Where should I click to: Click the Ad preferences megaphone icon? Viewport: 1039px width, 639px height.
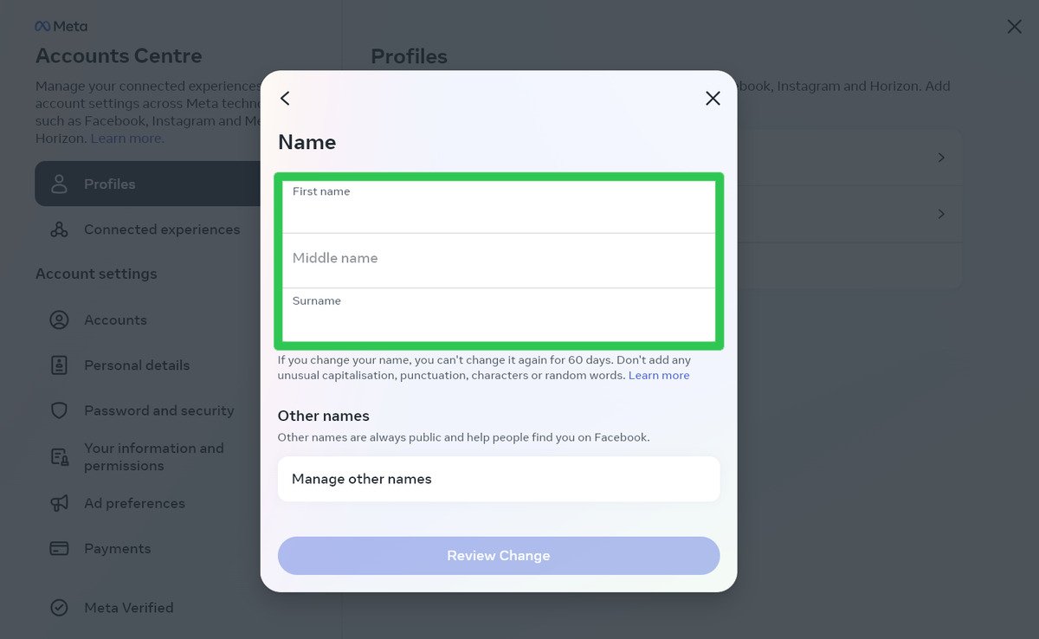click(59, 503)
